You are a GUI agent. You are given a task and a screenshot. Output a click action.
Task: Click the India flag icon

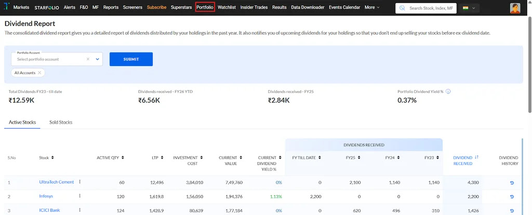(x=465, y=8)
